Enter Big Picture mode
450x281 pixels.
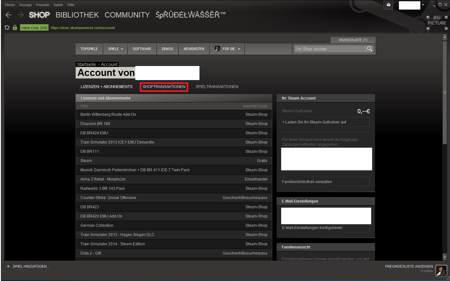[x=437, y=23]
